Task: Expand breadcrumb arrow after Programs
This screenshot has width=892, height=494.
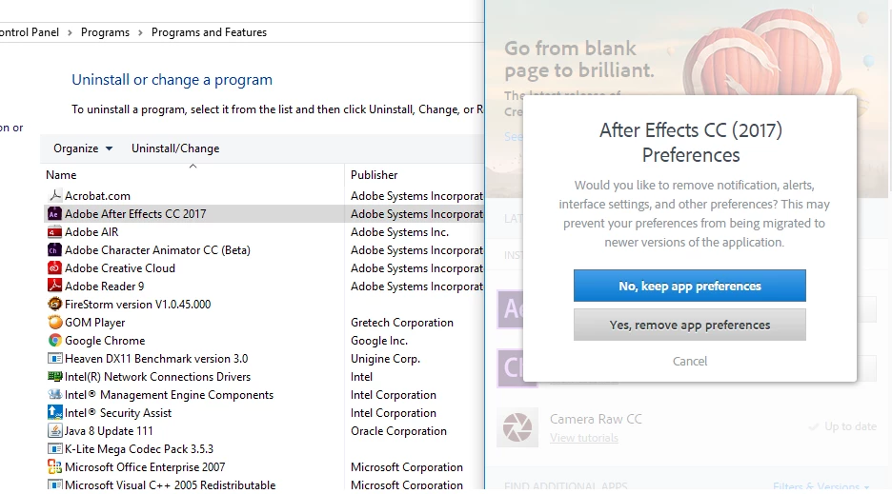Action: pos(140,33)
